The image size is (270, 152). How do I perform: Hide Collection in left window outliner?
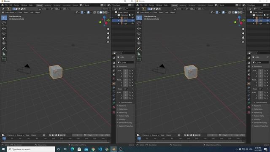(132, 15)
